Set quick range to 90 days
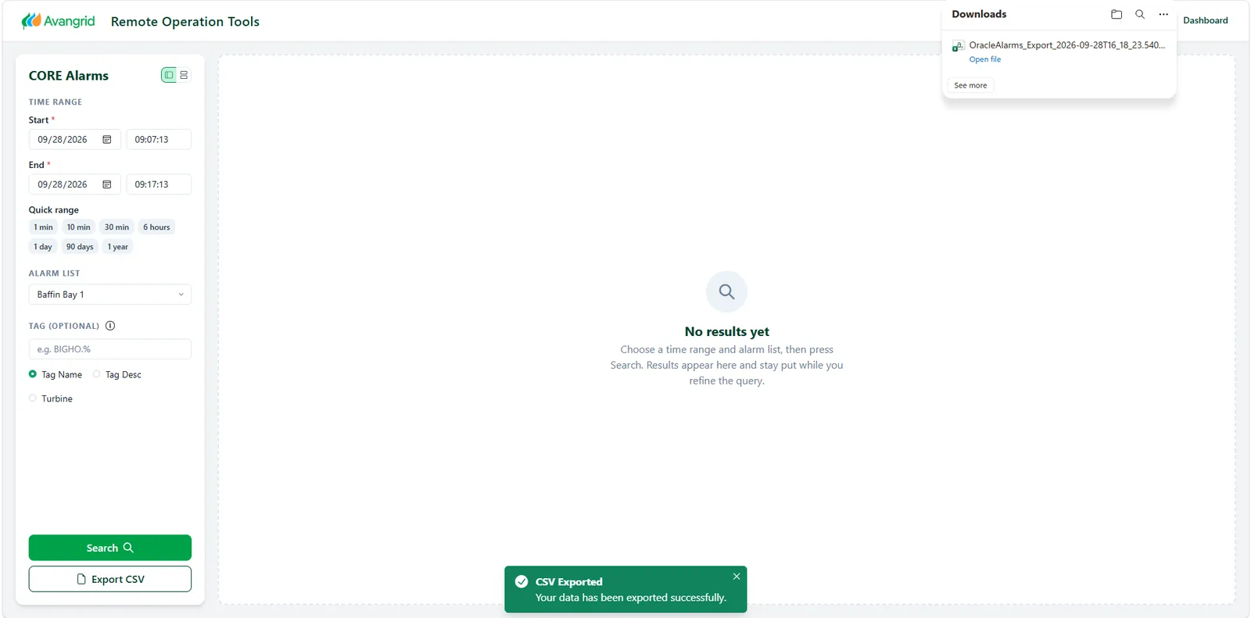 (80, 247)
